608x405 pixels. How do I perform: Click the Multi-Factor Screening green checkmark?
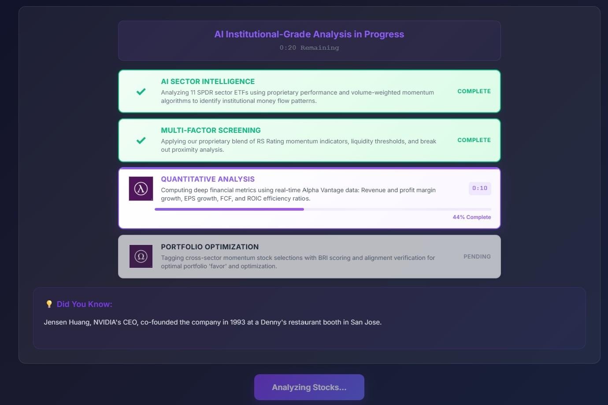pyautogui.click(x=141, y=140)
